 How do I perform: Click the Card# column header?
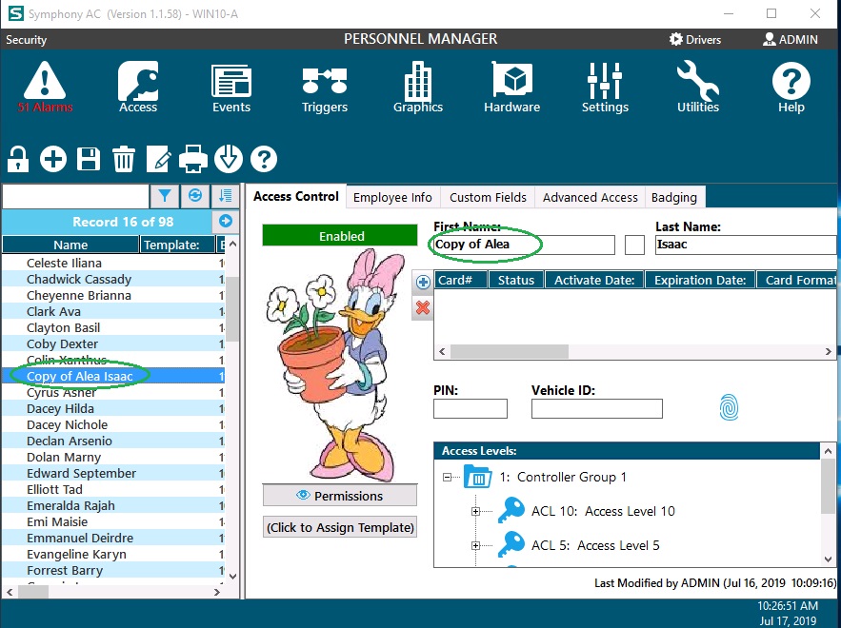click(461, 280)
